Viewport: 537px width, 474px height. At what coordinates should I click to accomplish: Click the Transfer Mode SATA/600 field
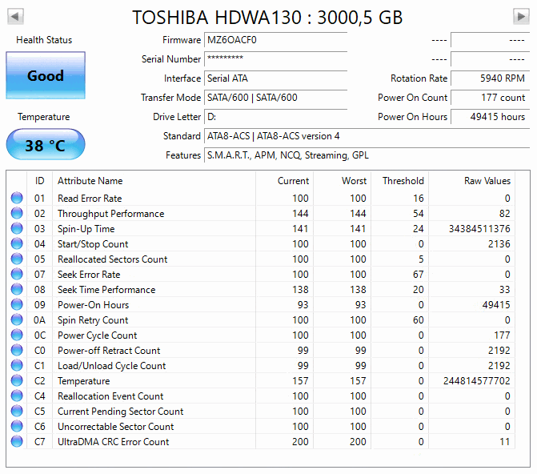coord(275,98)
